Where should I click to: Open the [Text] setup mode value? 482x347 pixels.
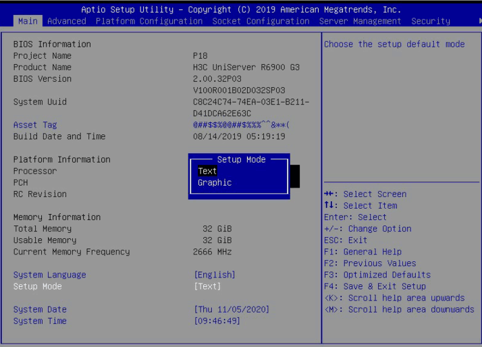pos(207,286)
